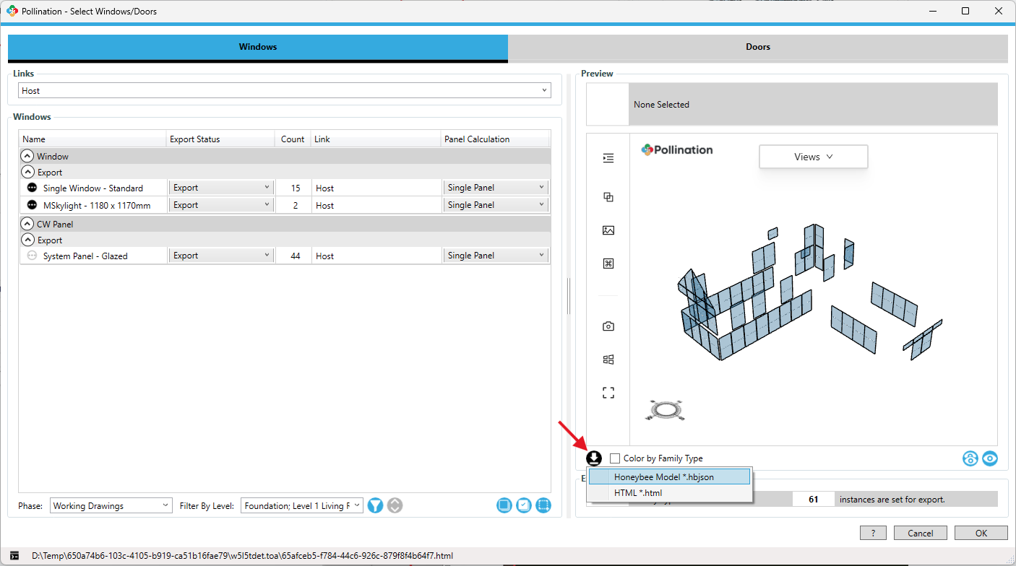
Task: Toggle the blue eye visibility icon
Action: (x=989, y=458)
